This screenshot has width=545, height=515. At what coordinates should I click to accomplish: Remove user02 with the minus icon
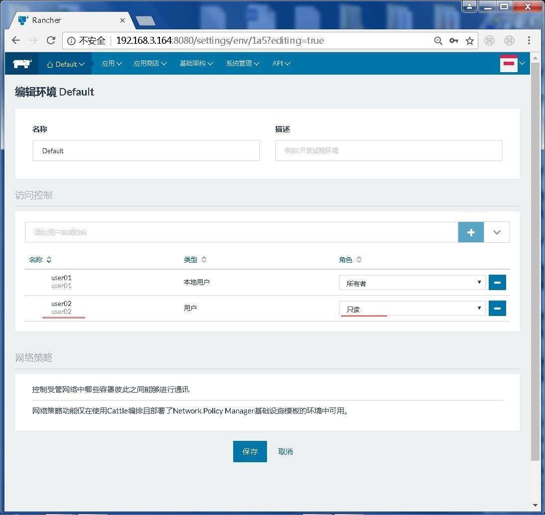(497, 308)
